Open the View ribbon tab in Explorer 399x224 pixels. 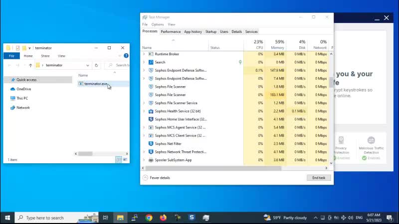click(61, 56)
